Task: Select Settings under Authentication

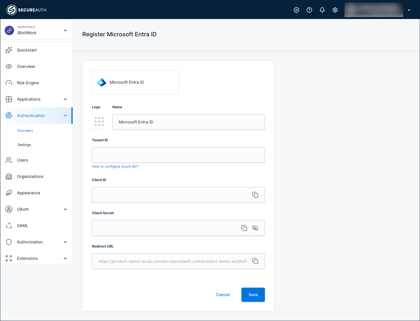Action: (x=24, y=145)
